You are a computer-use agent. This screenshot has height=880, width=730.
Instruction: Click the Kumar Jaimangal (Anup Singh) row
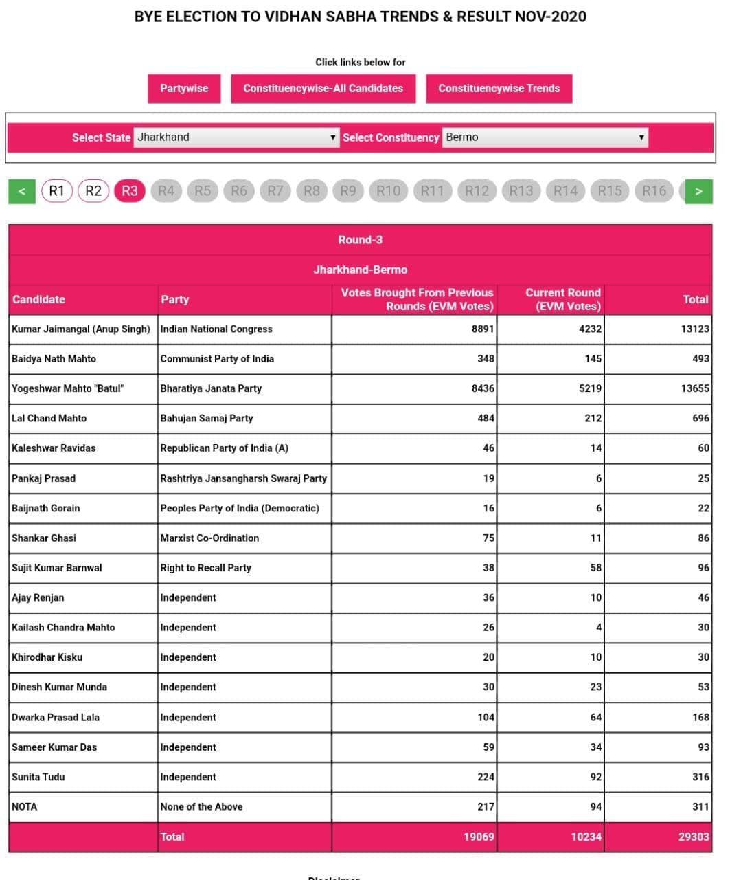(x=81, y=329)
